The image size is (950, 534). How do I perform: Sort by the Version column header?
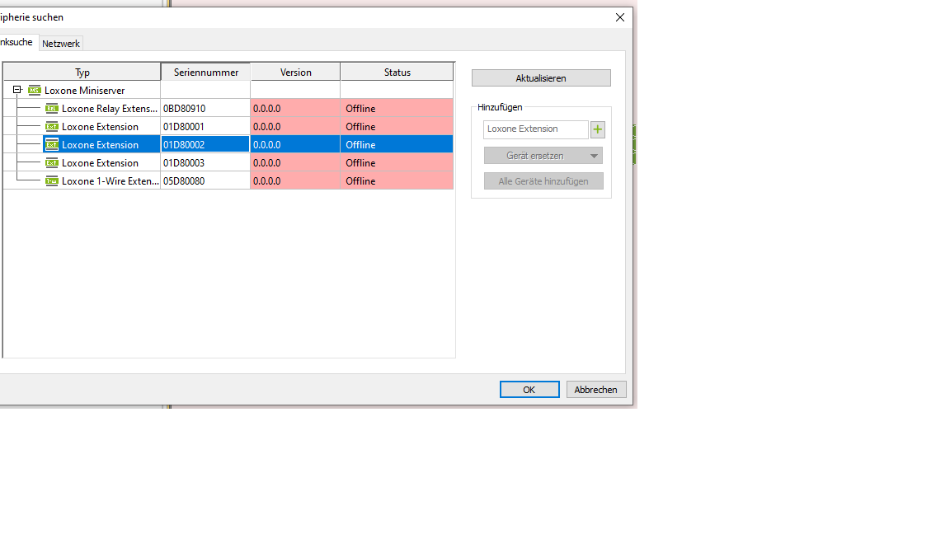pyautogui.click(x=296, y=72)
